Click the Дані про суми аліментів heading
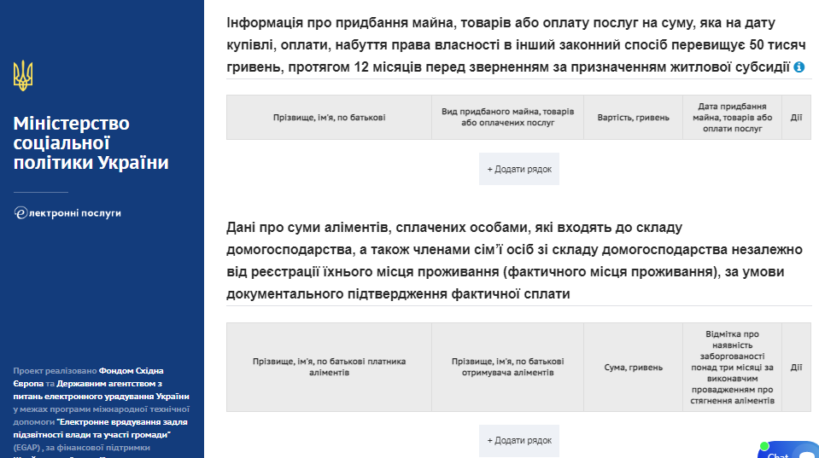Image resolution: width=819 pixels, height=458 pixels. coord(514,260)
